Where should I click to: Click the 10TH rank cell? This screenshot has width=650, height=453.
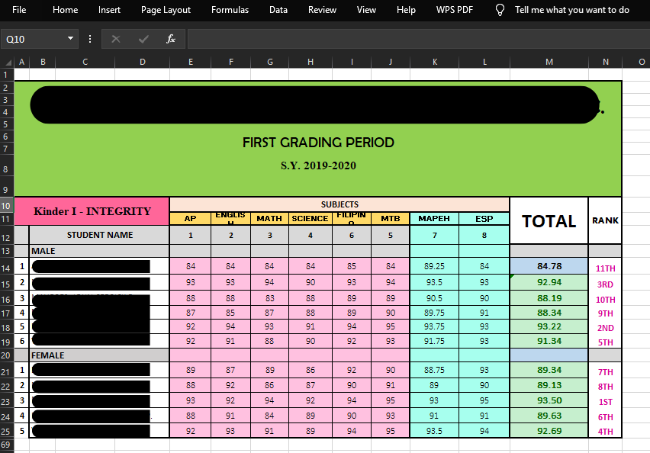(605, 300)
